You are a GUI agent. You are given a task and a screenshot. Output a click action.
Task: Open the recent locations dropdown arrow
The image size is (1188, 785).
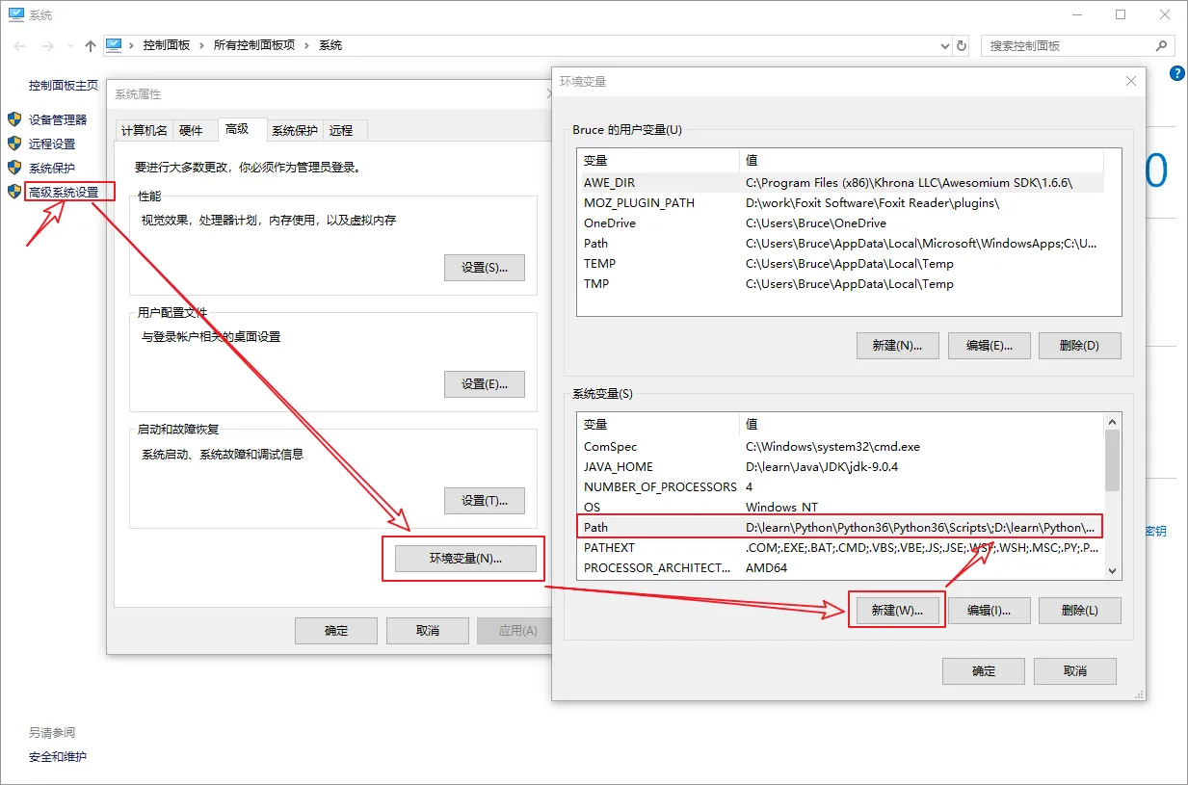click(70, 45)
